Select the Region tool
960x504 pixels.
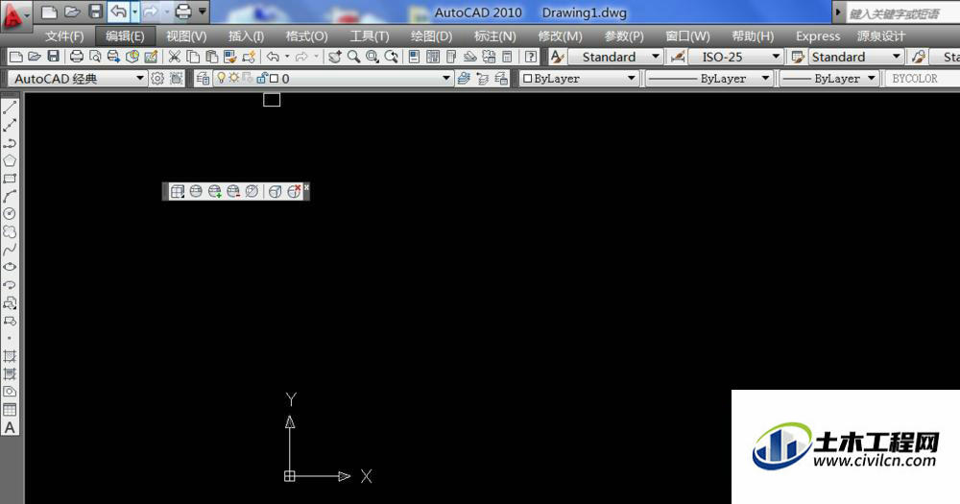pyautogui.click(x=10, y=392)
